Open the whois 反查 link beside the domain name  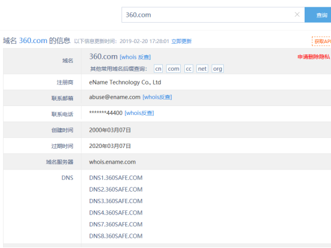click(135, 57)
